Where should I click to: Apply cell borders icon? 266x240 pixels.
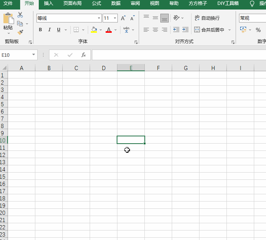pyautogui.click(x=76, y=30)
